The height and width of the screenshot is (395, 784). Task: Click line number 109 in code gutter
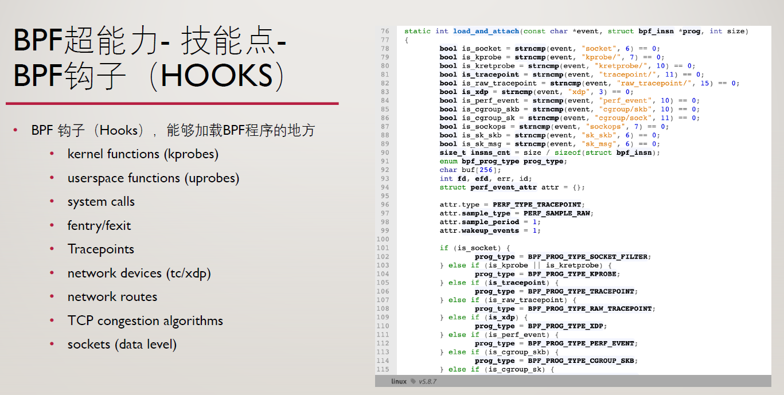383,318
